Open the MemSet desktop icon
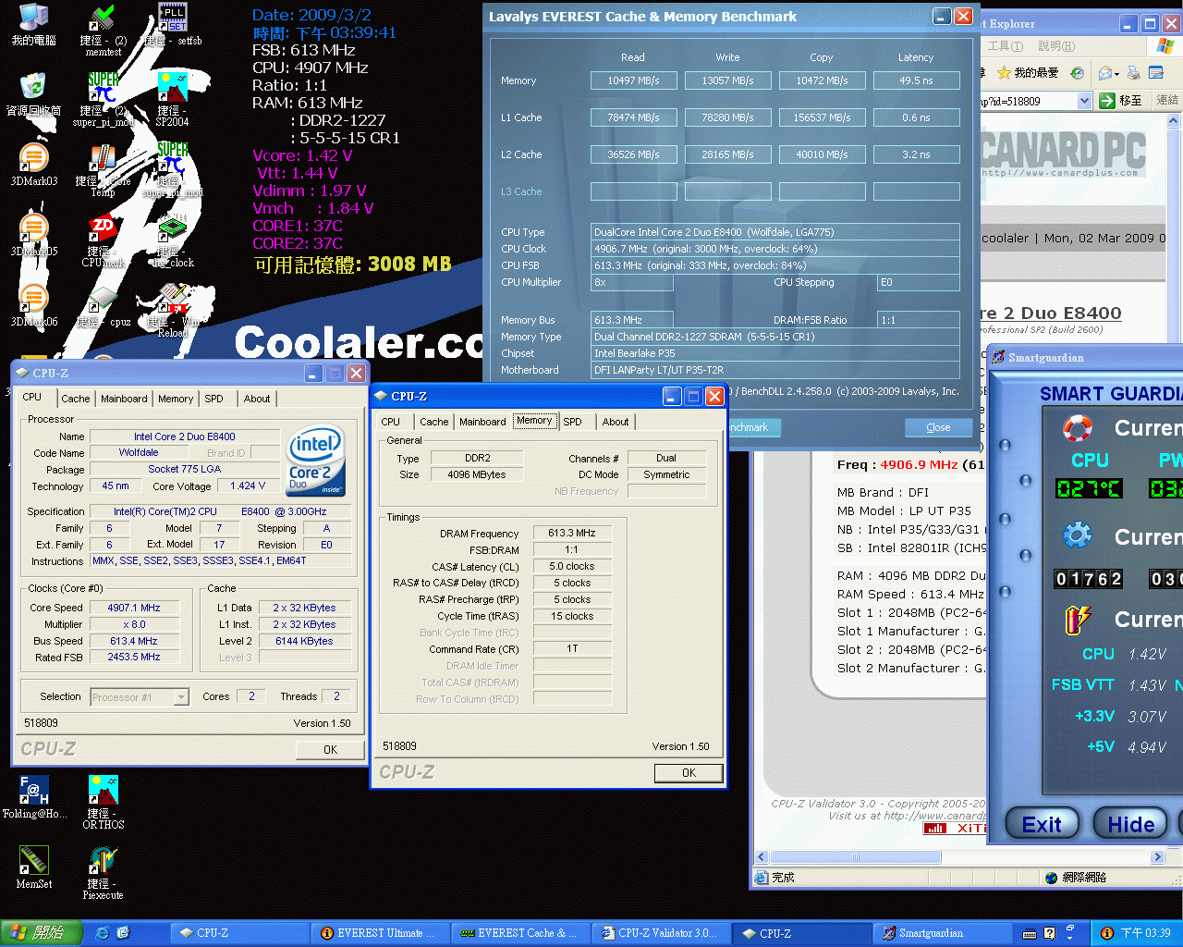Viewport: 1183px width, 947px height. 33,867
